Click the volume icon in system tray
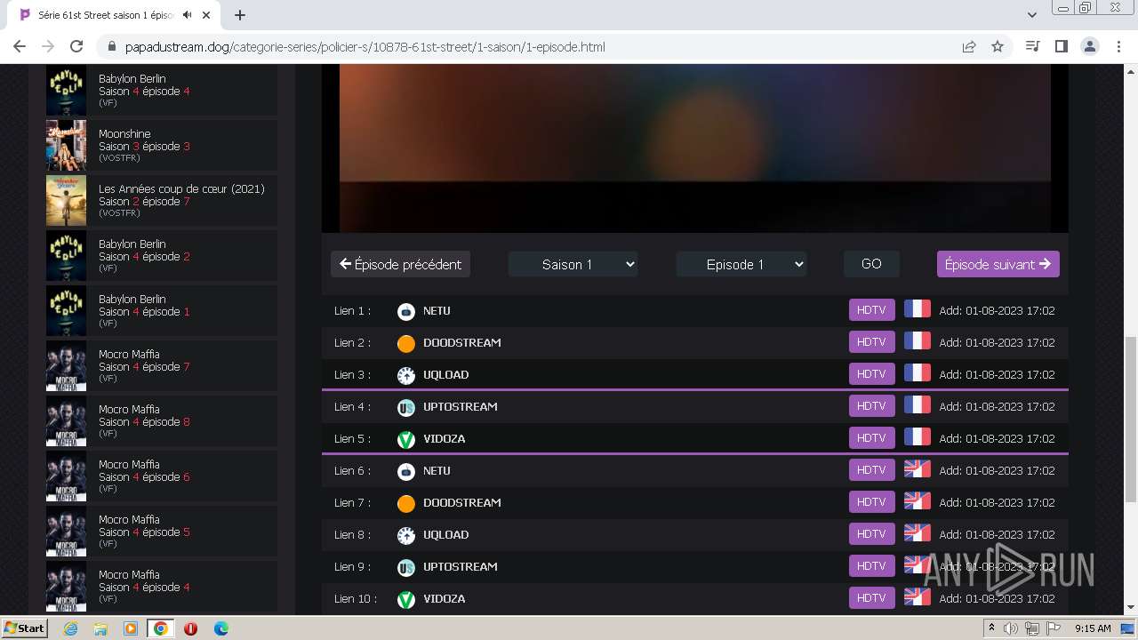 [1011, 628]
